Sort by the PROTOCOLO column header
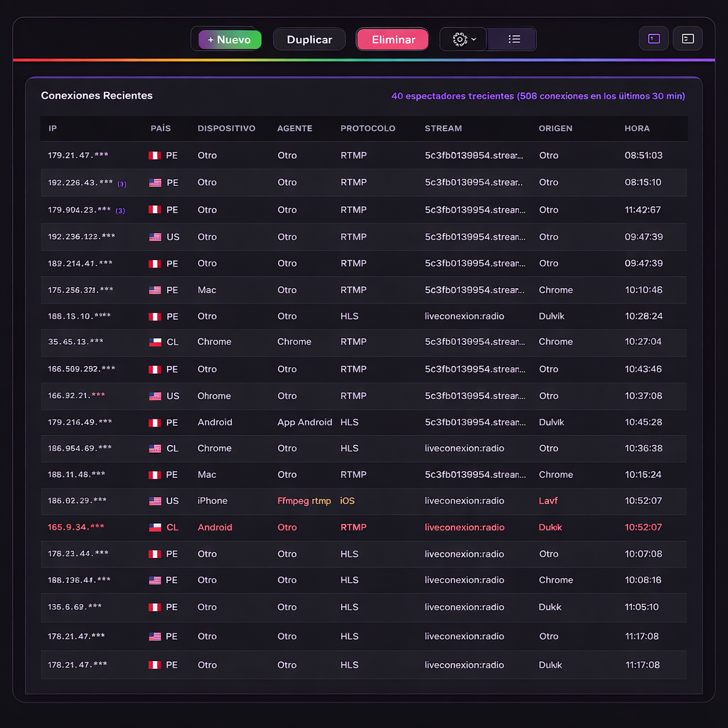 click(368, 129)
